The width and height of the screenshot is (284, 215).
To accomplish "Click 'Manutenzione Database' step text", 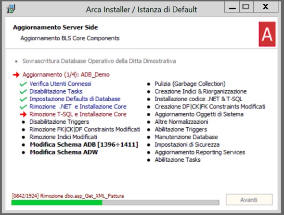I will (x=186, y=137).
